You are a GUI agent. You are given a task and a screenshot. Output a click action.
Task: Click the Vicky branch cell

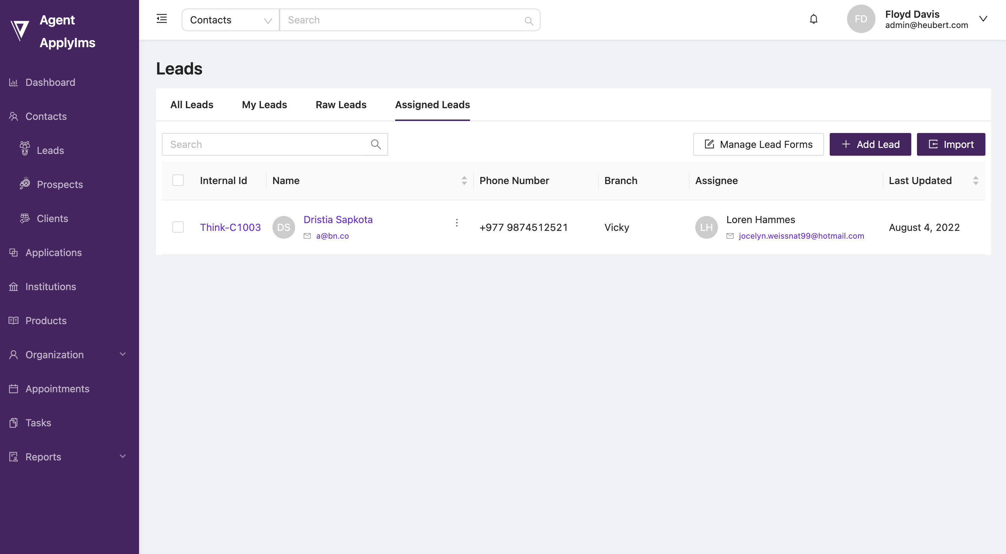click(x=617, y=227)
